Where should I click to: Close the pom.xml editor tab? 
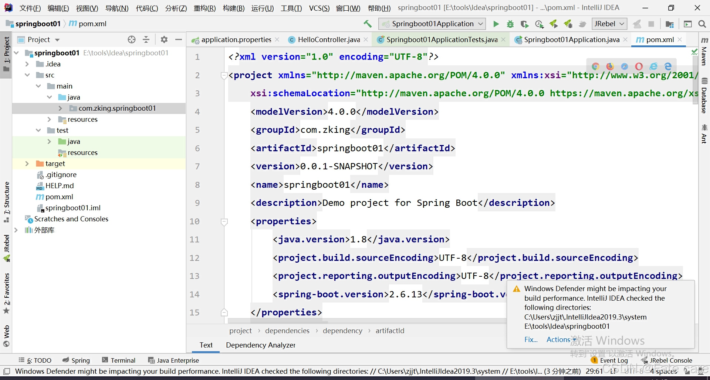(680, 39)
